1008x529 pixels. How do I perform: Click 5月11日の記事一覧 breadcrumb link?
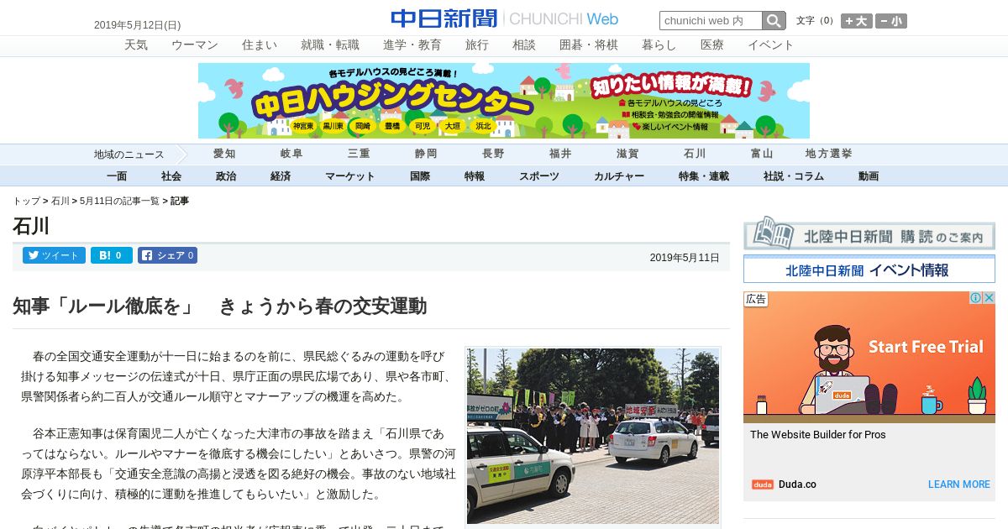[x=119, y=202]
